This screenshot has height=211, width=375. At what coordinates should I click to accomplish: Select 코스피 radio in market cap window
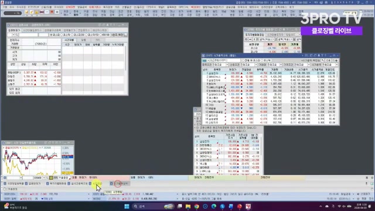click(251, 60)
